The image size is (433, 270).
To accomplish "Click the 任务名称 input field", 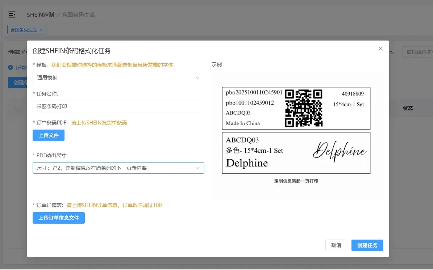I will [x=118, y=106].
